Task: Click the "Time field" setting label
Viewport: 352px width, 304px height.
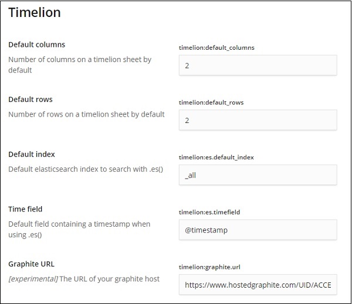Action: (25, 209)
